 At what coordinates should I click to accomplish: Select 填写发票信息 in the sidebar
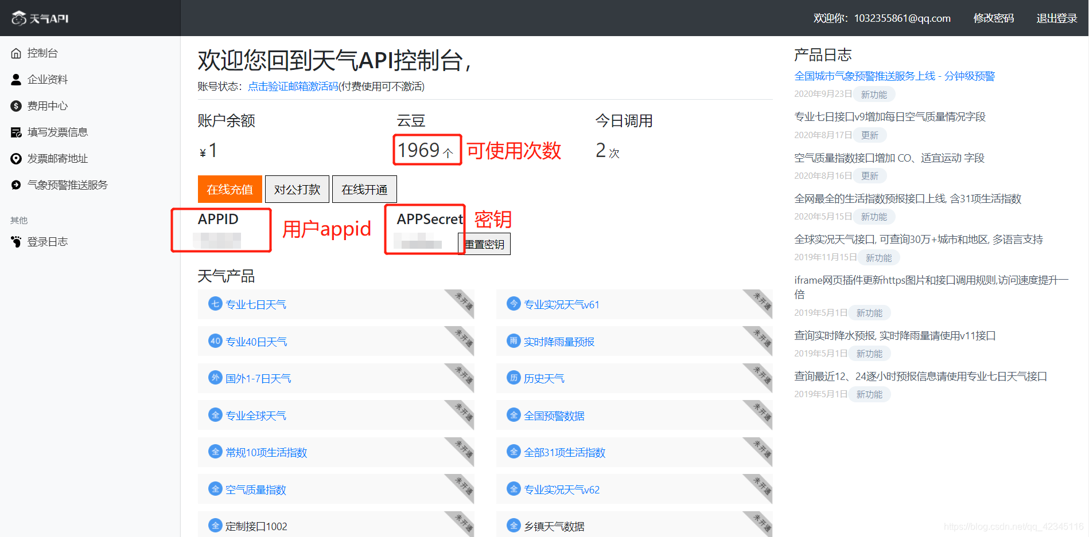coord(57,132)
